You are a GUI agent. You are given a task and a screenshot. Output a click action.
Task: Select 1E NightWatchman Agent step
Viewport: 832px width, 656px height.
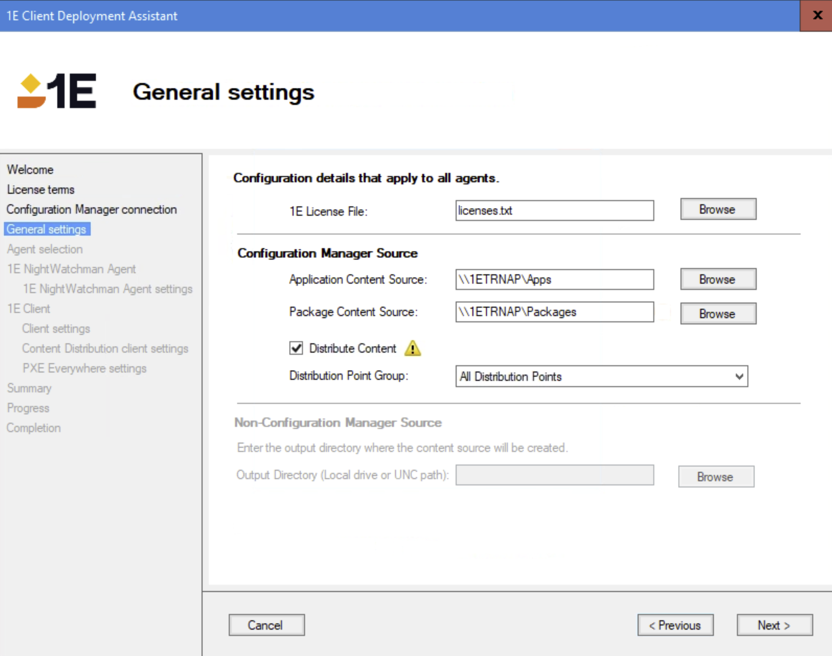(72, 269)
